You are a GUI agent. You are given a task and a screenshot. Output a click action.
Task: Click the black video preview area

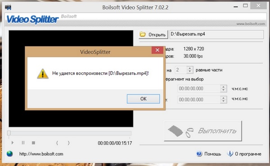[x=71, y=79]
